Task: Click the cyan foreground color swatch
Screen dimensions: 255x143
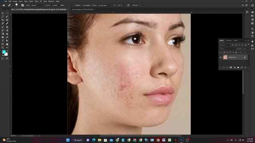Action: pyautogui.click(x=4, y=52)
